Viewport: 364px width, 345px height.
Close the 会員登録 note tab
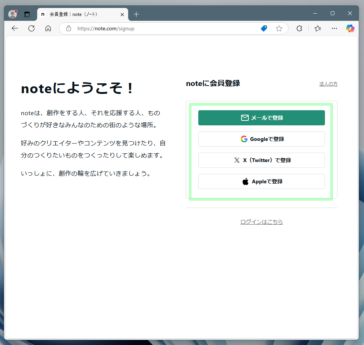point(122,15)
